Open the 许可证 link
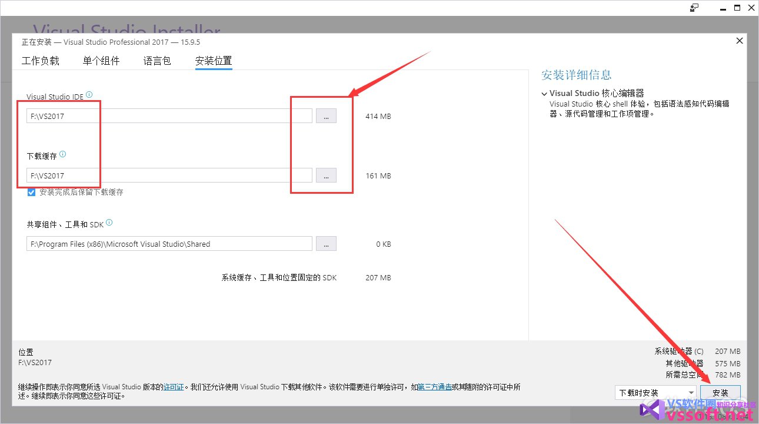Viewport: 759px width, 424px height. 174,387
